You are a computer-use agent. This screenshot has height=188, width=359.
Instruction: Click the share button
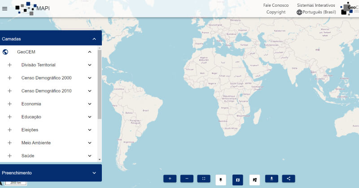coord(289,179)
